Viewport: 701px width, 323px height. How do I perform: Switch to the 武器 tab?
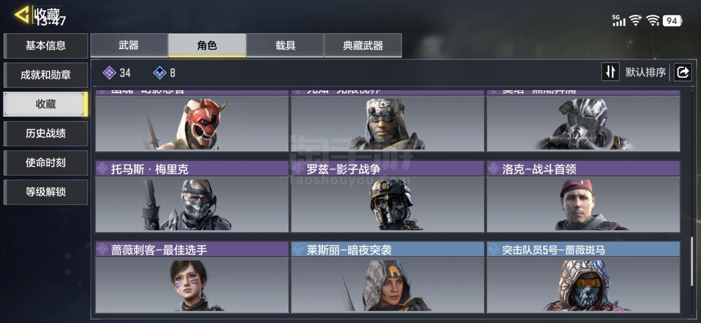click(129, 46)
